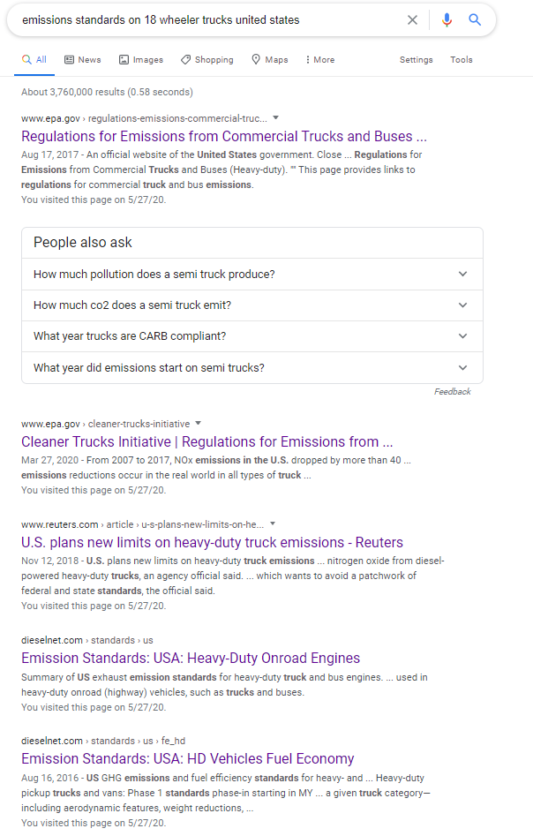Click the blue magnifying glass search icon

click(475, 20)
